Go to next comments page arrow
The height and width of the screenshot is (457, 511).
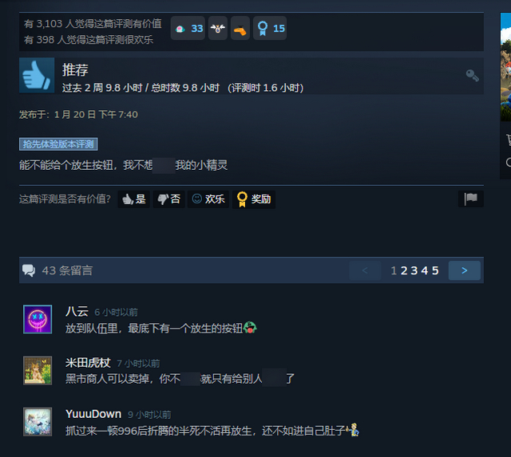(465, 270)
